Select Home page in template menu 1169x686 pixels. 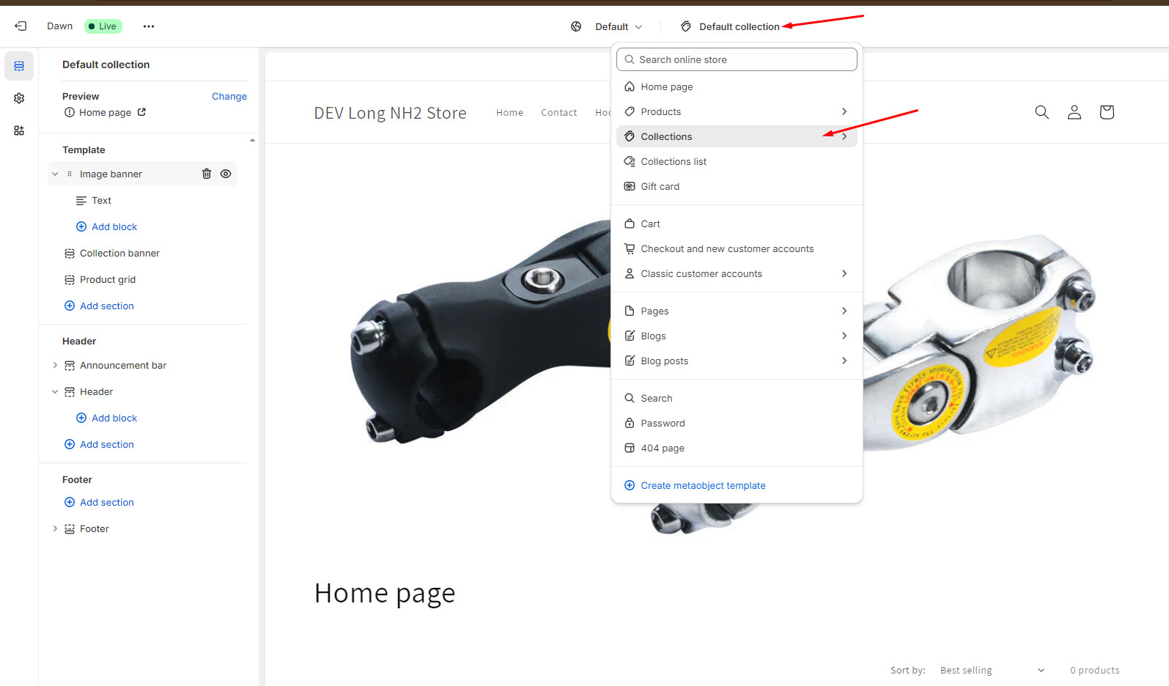coord(737,86)
